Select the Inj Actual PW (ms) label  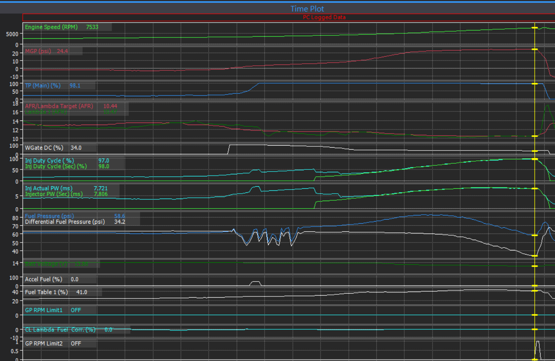pyautogui.click(x=49, y=188)
